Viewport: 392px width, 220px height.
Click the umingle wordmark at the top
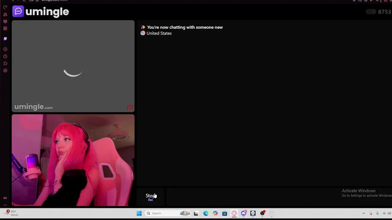tap(47, 12)
